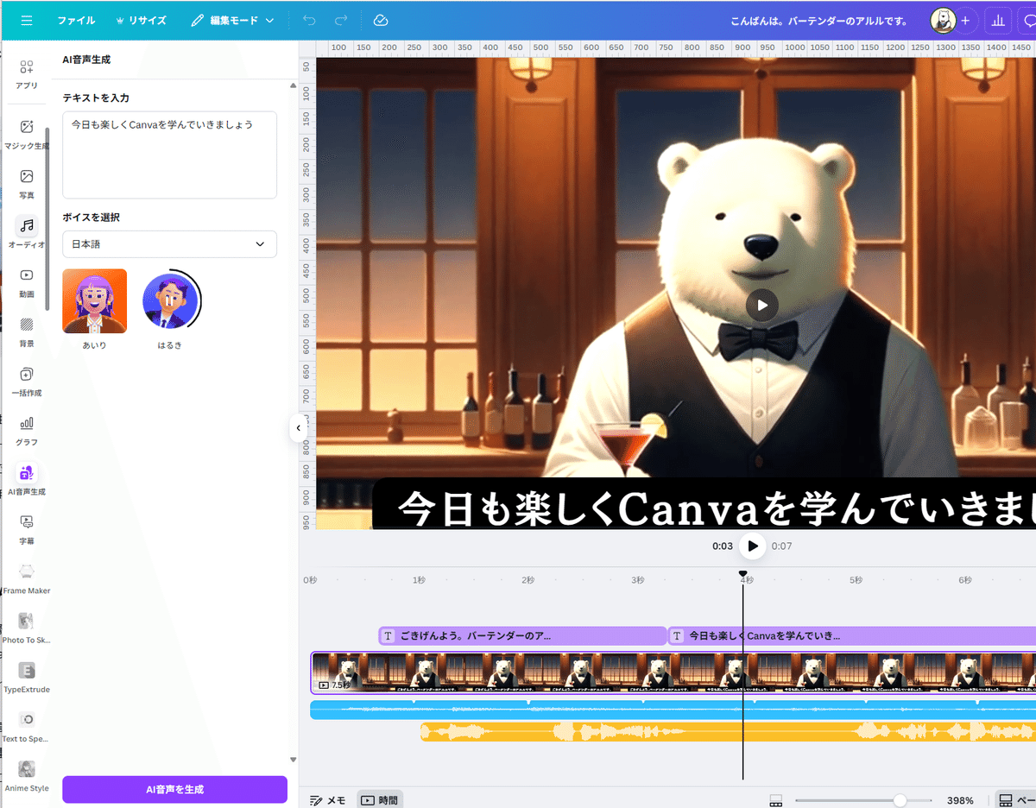Expand the 編集モード dropdown
The width and height of the screenshot is (1036, 808).
(232, 20)
